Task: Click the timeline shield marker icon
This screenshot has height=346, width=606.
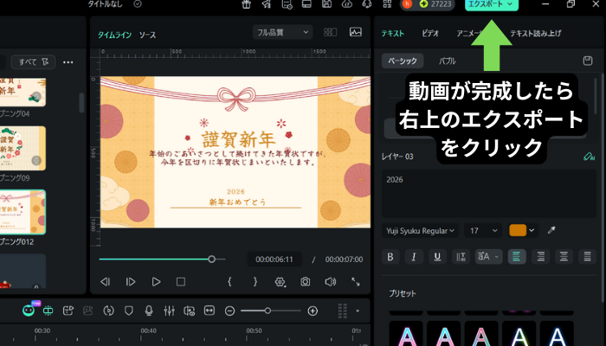Action: point(129,311)
